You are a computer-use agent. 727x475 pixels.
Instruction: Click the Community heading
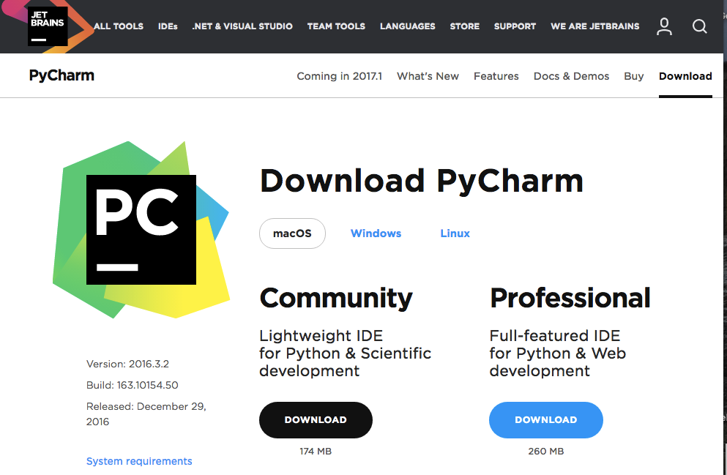pyautogui.click(x=336, y=298)
